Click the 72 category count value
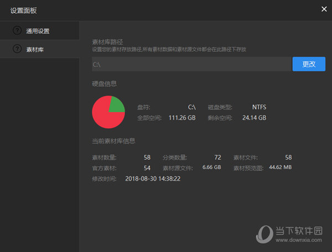This screenshot has width=332, height=252. [217, 158]
